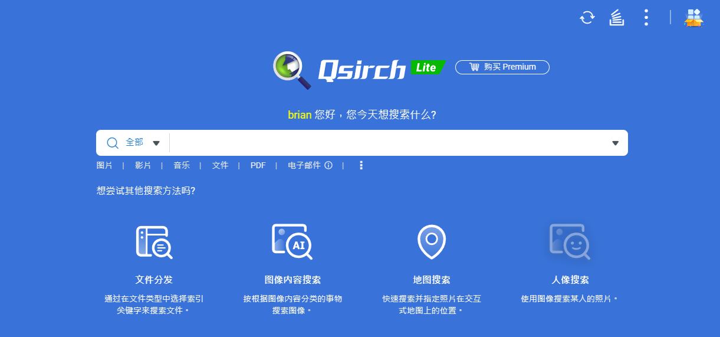Click the user avatar apps icon
The width and height of the screenshot is (720, 337).
click(x=693, y=18)
